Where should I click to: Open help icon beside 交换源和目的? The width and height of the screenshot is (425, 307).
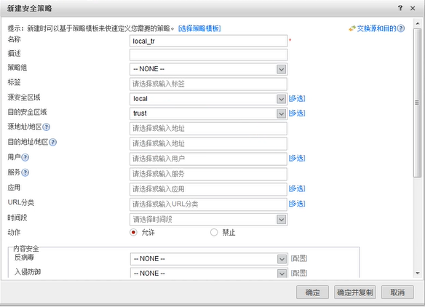[x=401, y=28]
